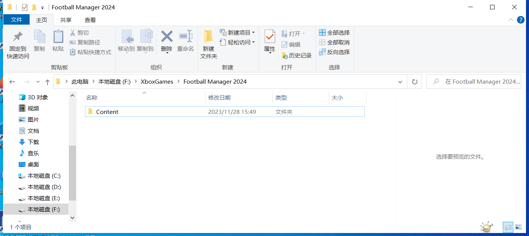
Task: Switch to details view icon in status bar
Action: [x=508, y=227]
